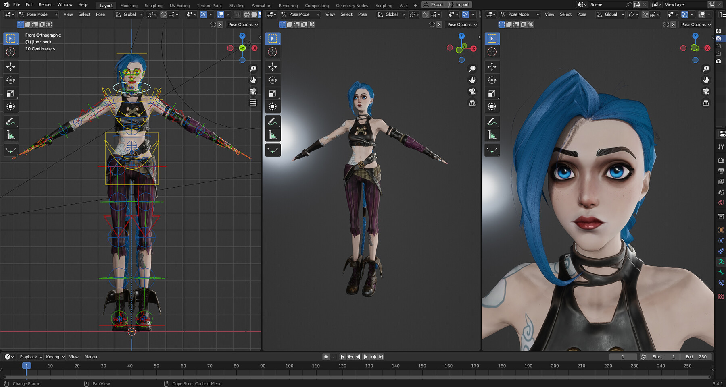Open the Render menu
This screenshot has height=387, width=726.
[45, 4]
